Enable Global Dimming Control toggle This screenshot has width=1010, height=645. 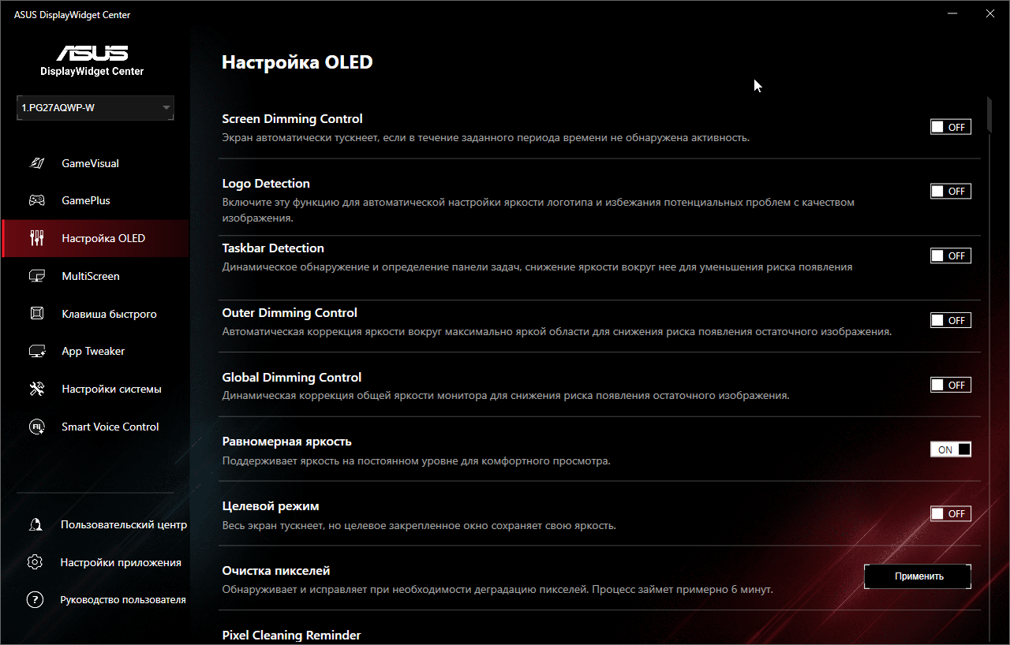(x=950, y=386)
